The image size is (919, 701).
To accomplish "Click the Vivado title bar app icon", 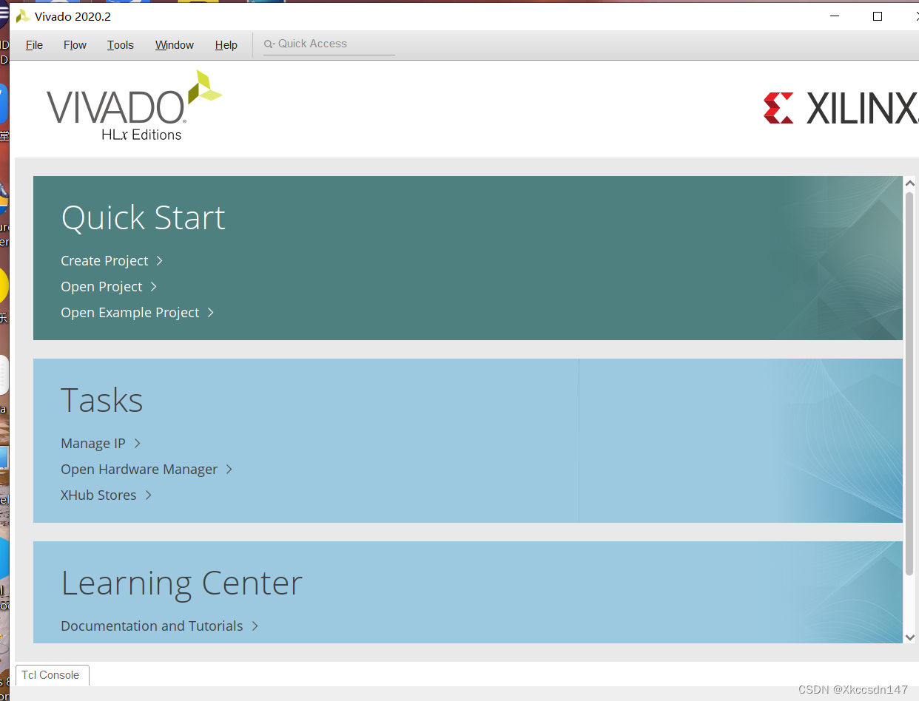I will tap(23, 16).
